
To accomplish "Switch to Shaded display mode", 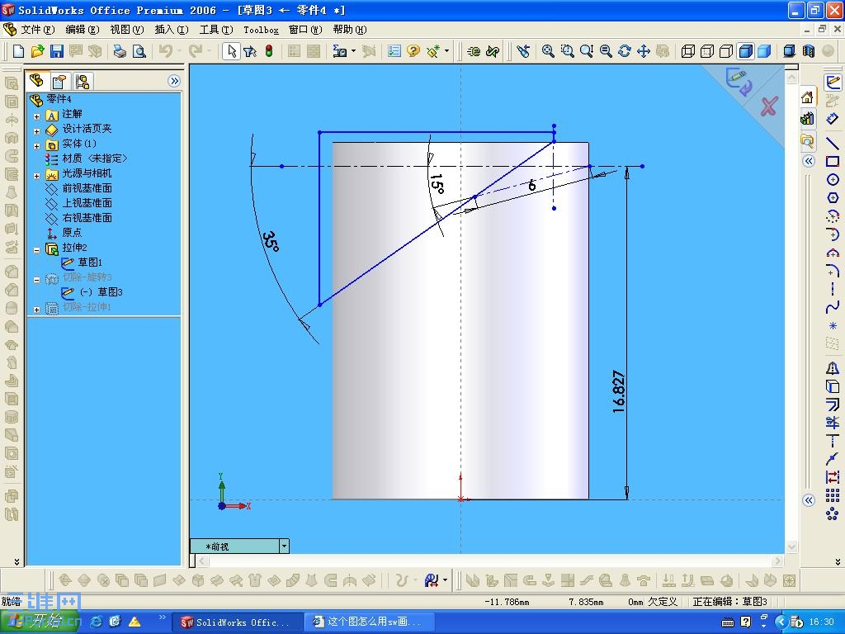I will tap(764, 51).
